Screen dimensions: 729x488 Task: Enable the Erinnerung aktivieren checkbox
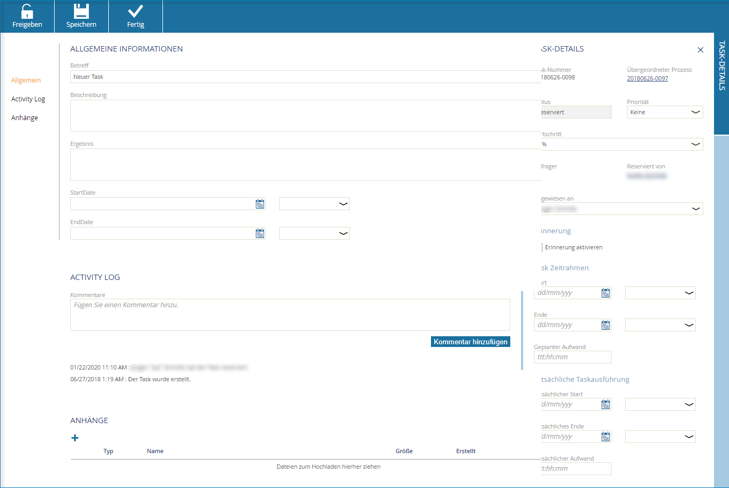coord(541,247)
